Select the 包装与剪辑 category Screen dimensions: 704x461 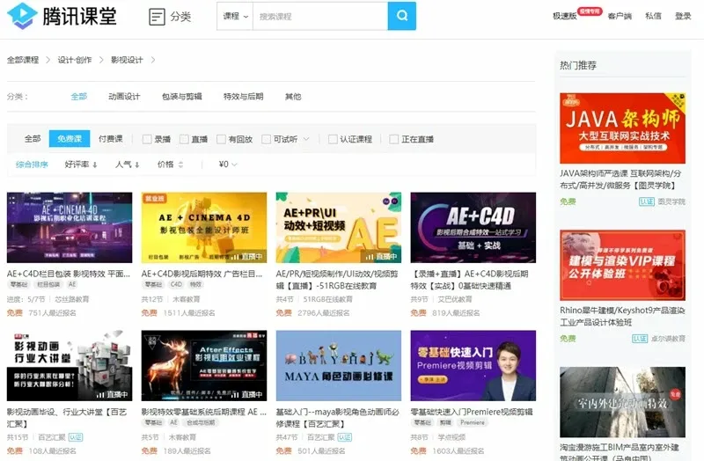[x=182, y=97]
